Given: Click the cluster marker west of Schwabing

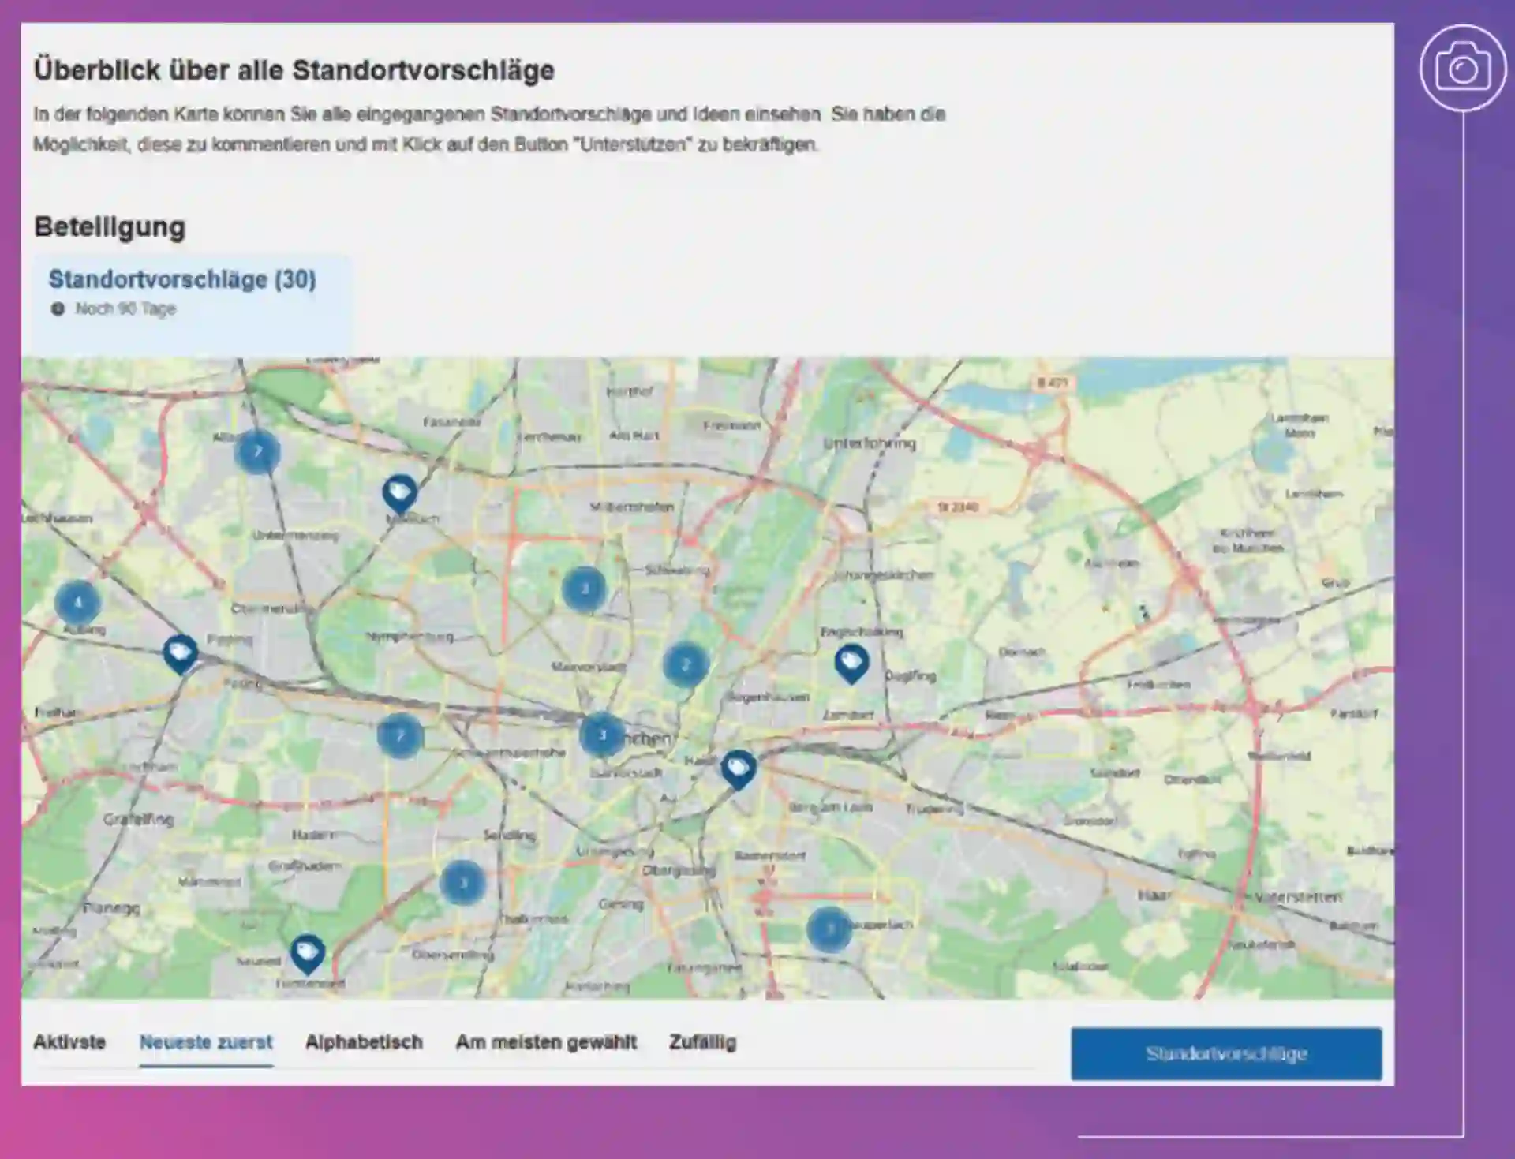Looking at the screenshot, I should [584, 589].
